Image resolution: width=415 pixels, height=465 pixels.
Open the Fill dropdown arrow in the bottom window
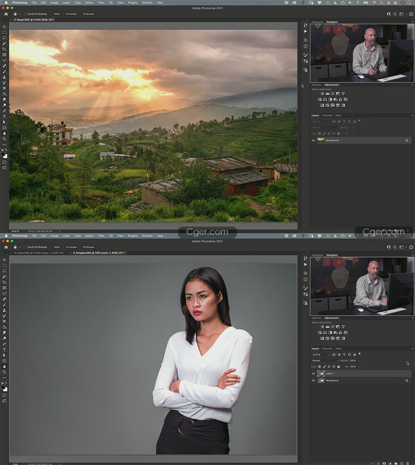(358, 367)
